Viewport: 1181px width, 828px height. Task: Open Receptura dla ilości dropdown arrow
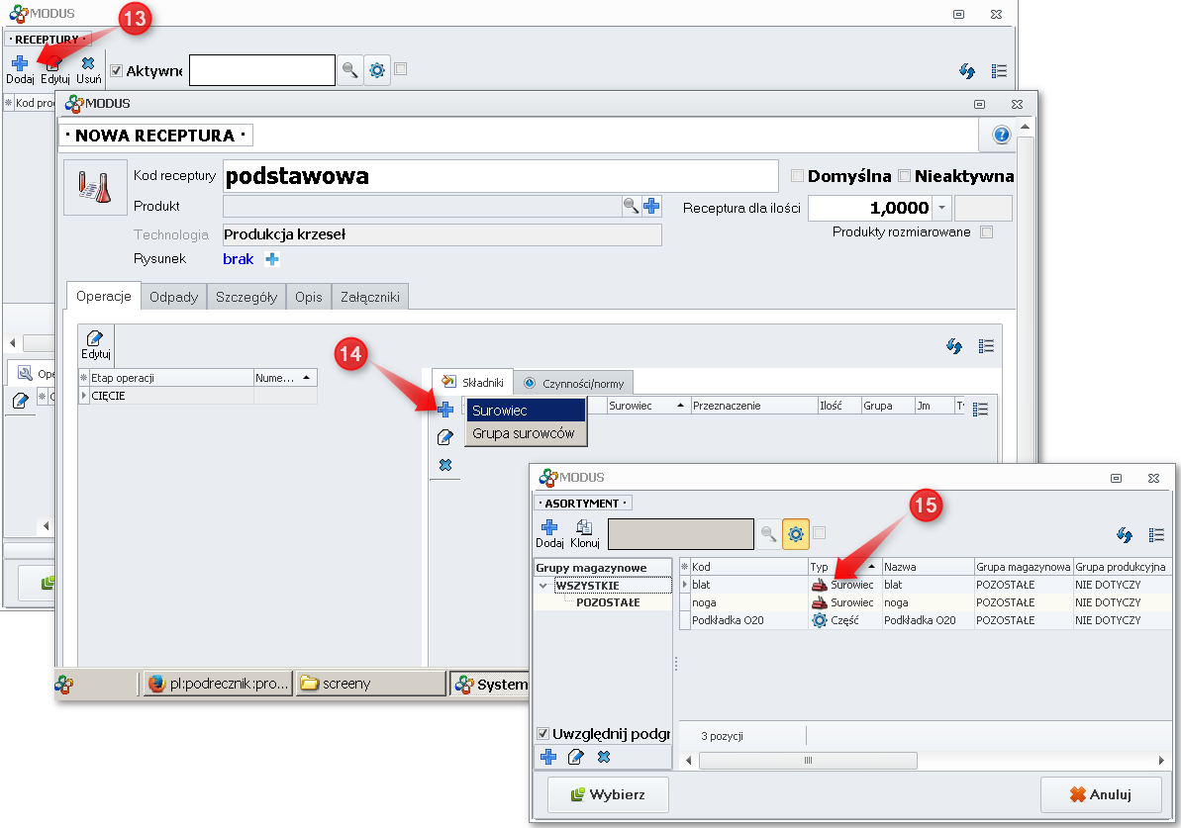[x=942, y=208]
